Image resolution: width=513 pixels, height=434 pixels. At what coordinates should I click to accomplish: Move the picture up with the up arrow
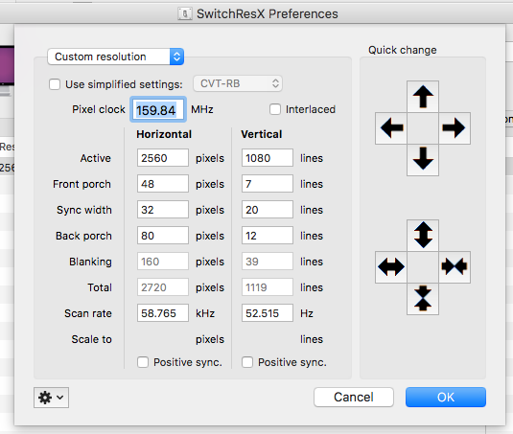[x=423, y=97]
